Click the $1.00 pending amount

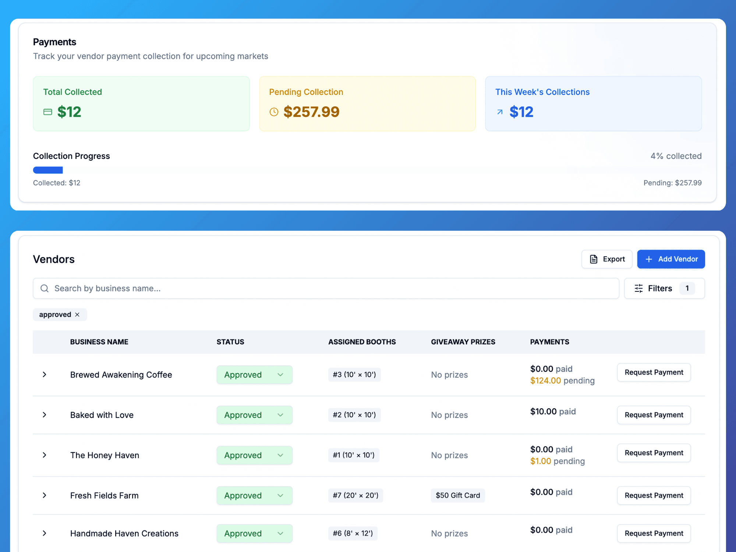click(541, 461)
